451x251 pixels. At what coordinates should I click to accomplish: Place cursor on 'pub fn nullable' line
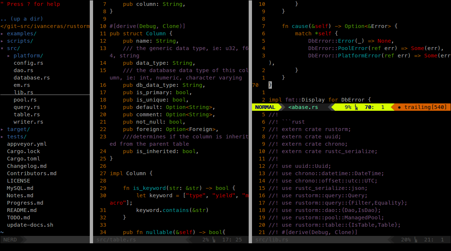point(174,232)
